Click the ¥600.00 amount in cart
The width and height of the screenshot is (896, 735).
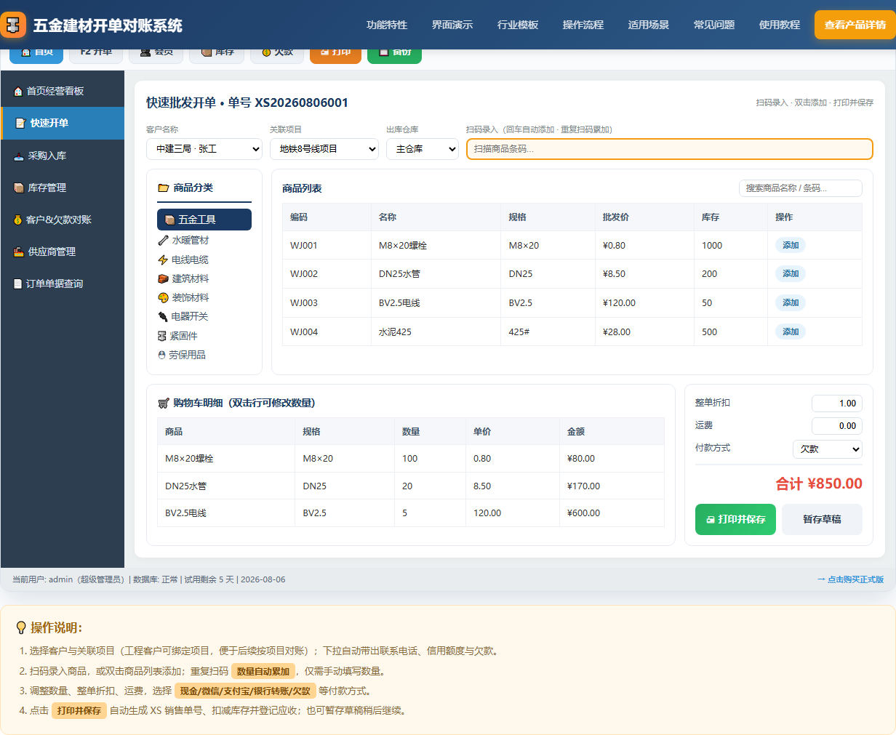[584, 513]
